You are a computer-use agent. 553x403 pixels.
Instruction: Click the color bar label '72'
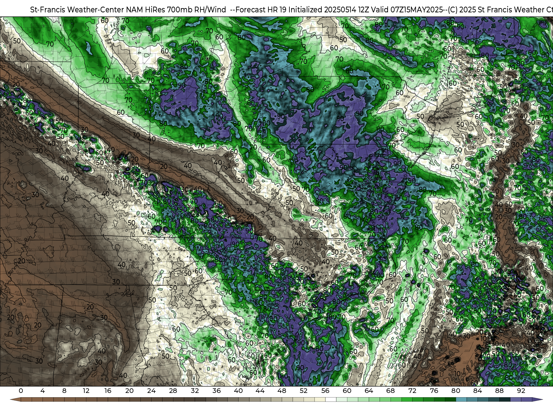(412, 391)
